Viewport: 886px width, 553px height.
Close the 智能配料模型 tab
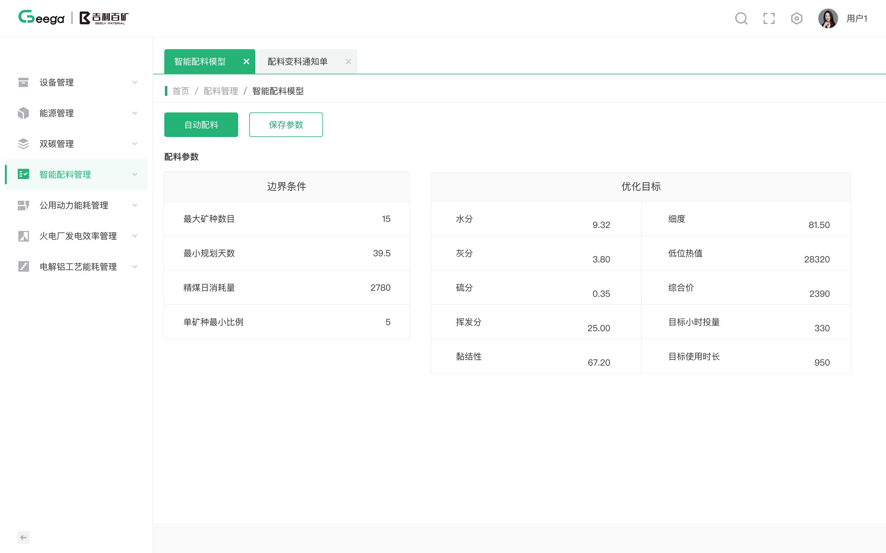tap(246, 61)
